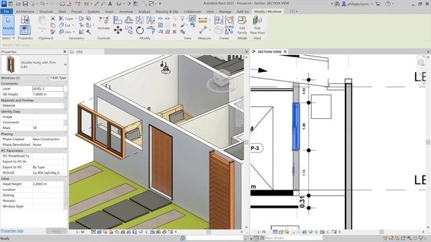Select the Mirror - Pick Axis tool
Image resolution: width=431 pixels, height=242 pixels.
(139, 20)
